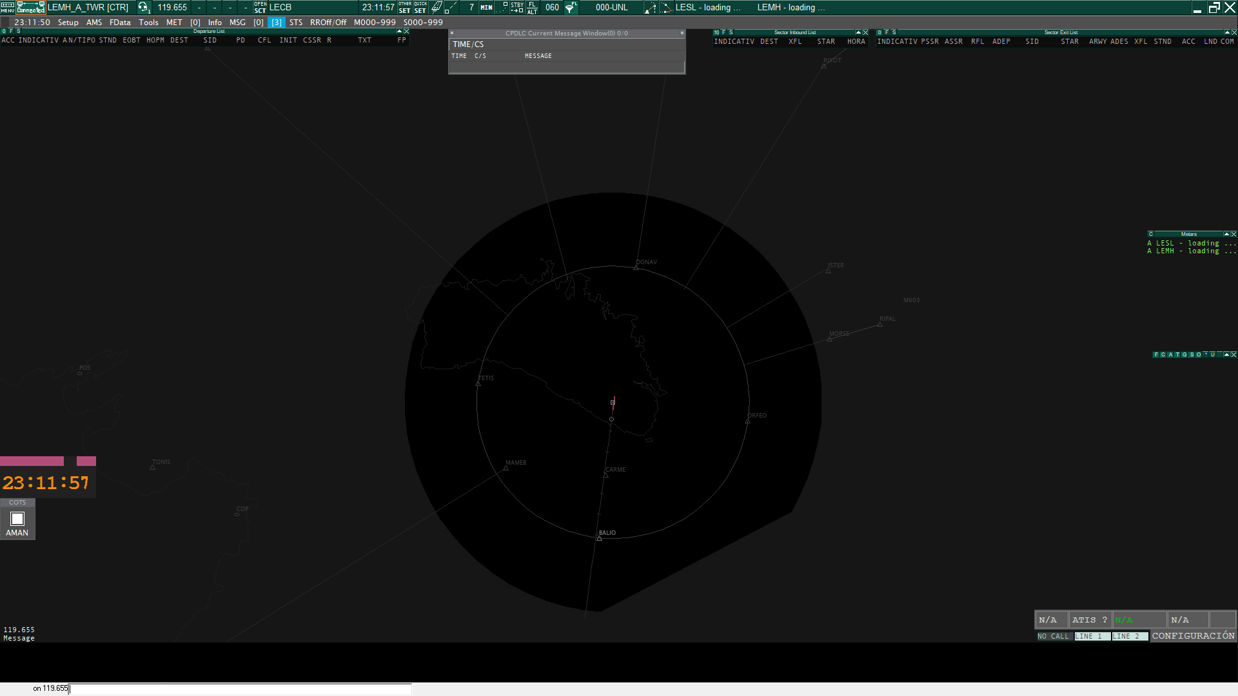Click the CONFIGURACIÓN button
Viewport: 1238px width, 696px height.
click(1193, 636)
